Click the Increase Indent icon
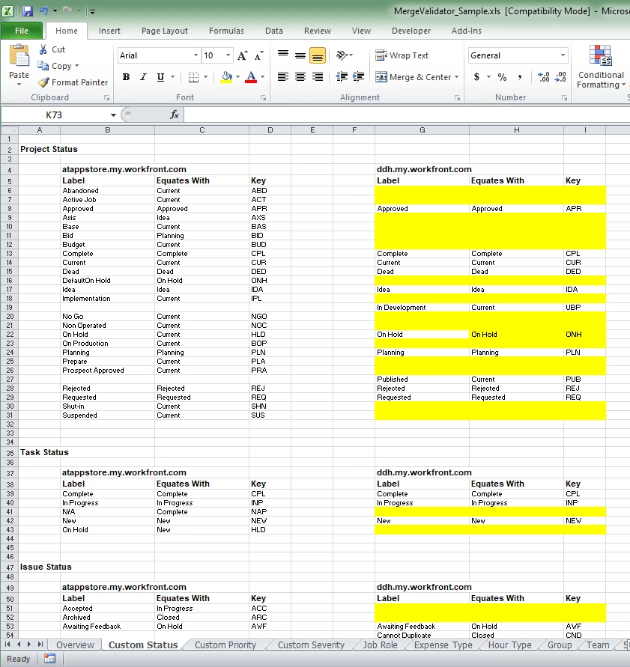This screenshot has height=667, width=630. 359,77
